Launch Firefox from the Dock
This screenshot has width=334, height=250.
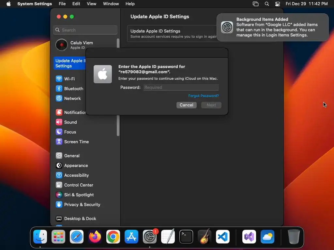pos(95,237)
